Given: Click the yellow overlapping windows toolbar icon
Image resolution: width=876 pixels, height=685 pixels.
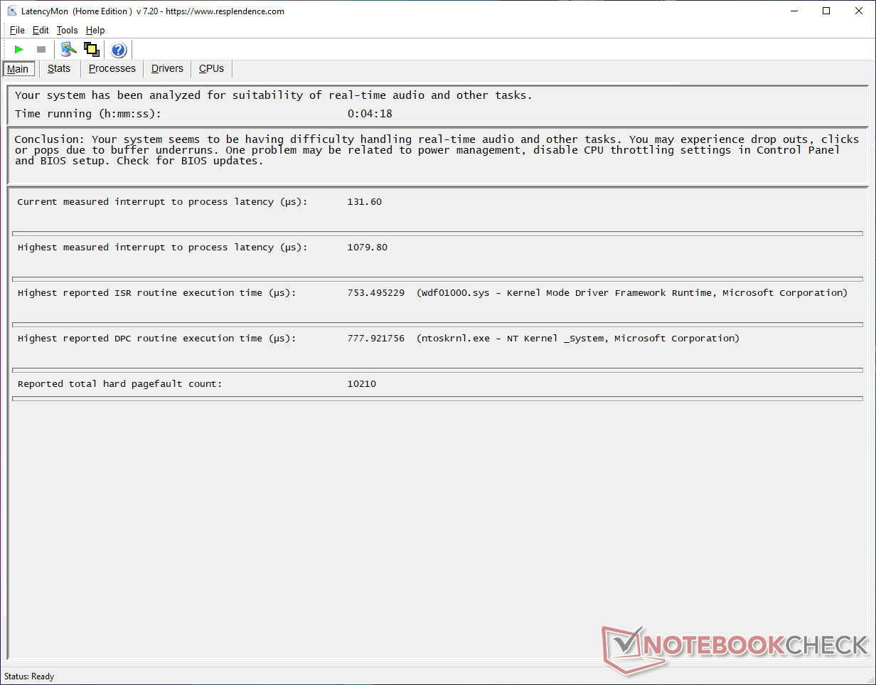Looking at the screenshot, I should (x=91, y=49).
